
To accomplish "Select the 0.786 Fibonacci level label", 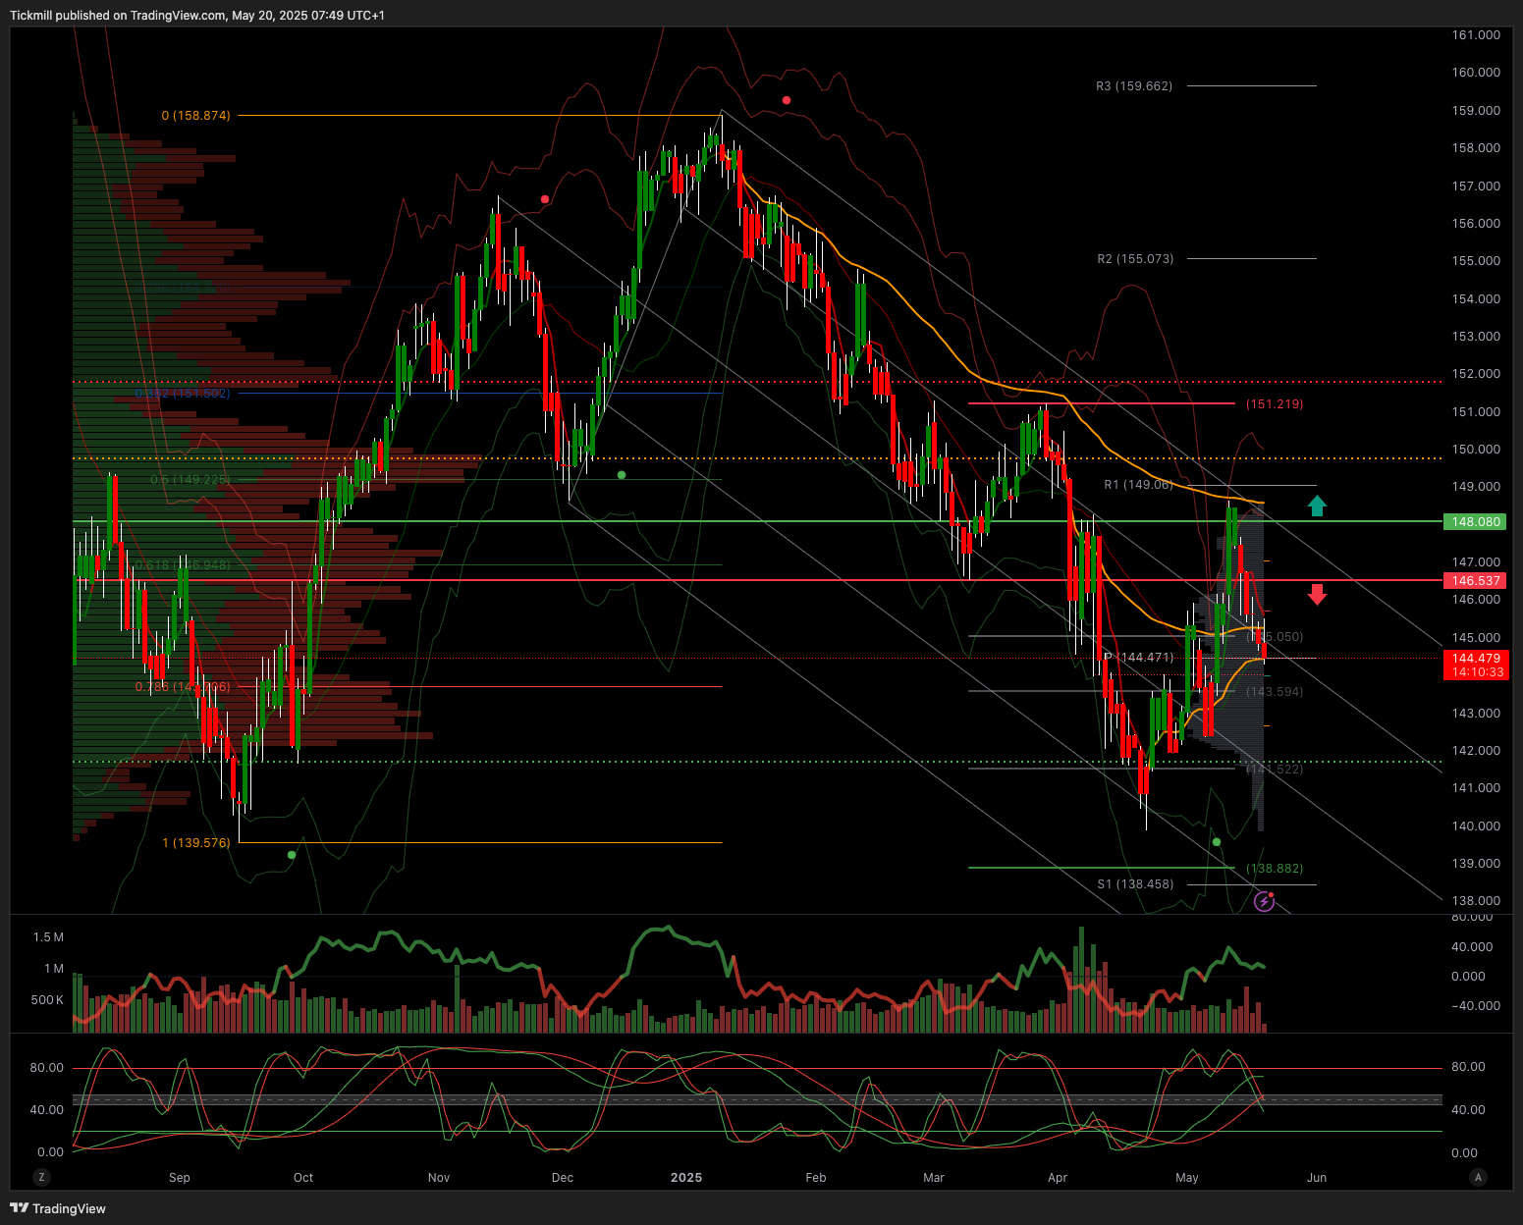I will [182, 687].
